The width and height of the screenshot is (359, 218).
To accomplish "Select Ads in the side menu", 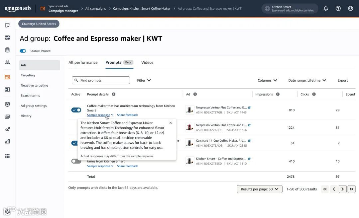I will (40, 65).
